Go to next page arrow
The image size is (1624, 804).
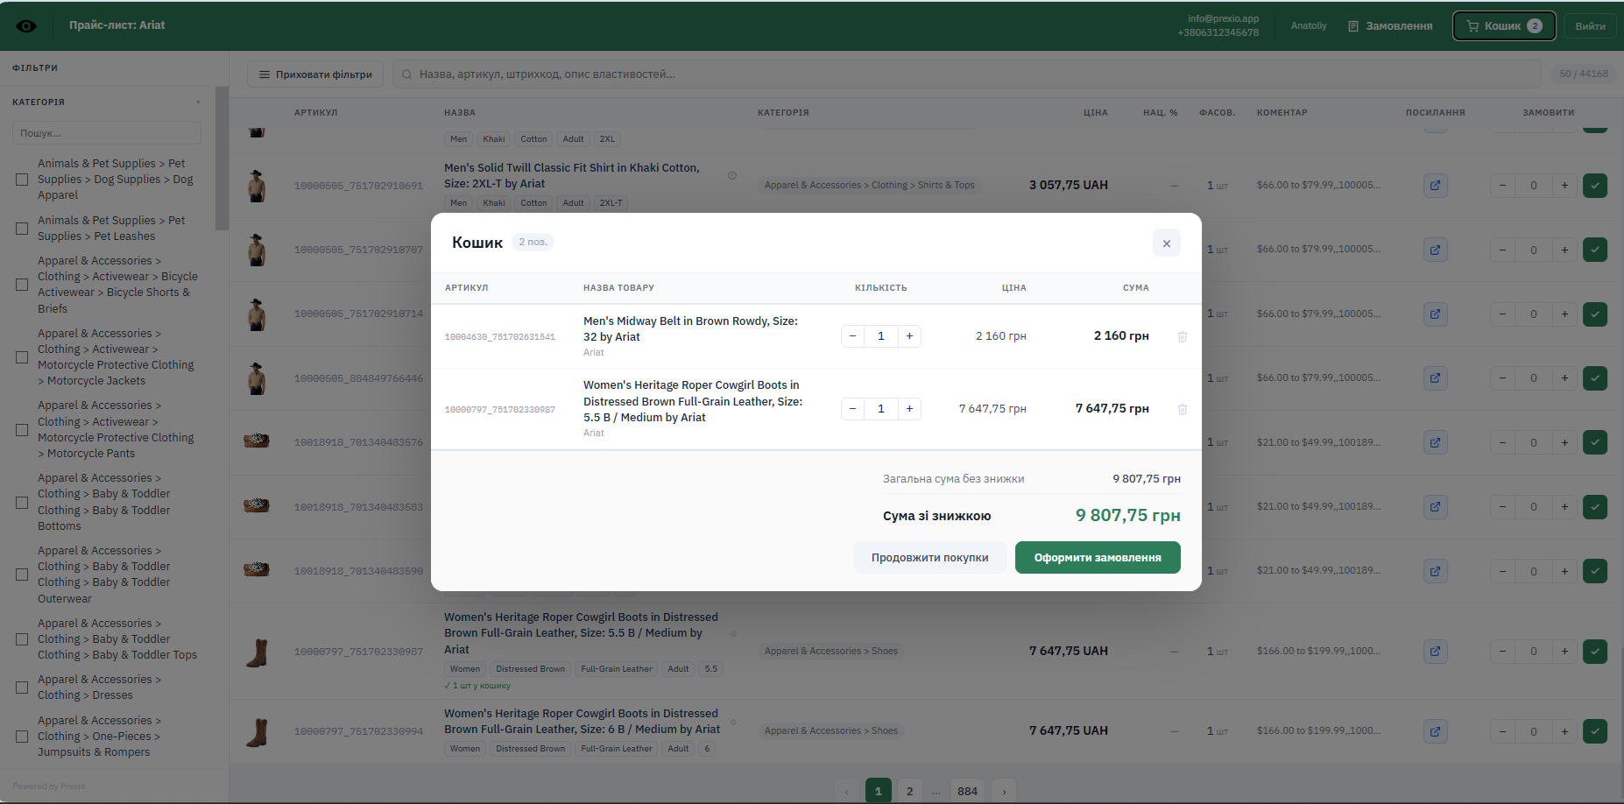click(x=1005, y=791)
